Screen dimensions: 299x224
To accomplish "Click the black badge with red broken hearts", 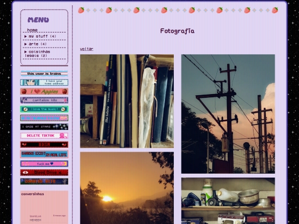I will tap(44, 144).
